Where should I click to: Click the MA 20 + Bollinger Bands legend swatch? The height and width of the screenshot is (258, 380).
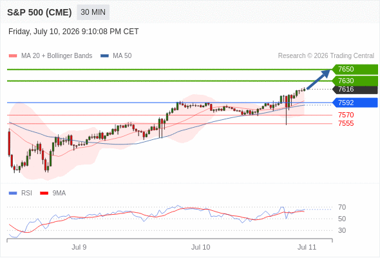click(13, 56)
